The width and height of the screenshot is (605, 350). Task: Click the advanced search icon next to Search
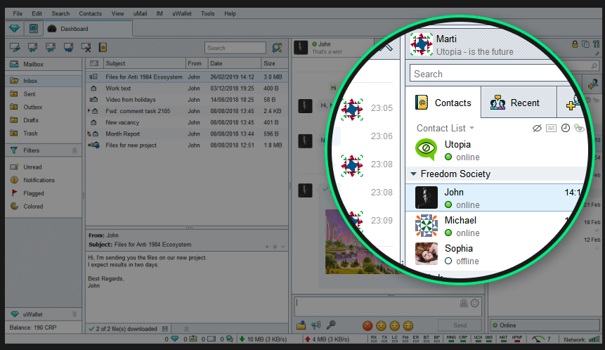pyautogui.click(x=277, y=48)
